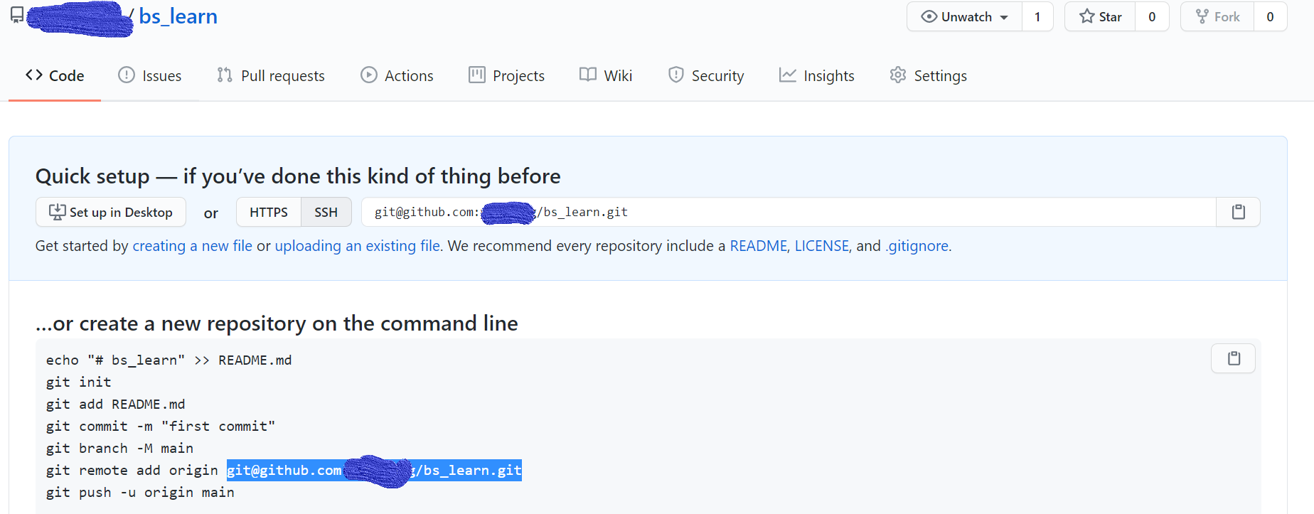Click the Projects board icon
This screenshot has width=1314, height=514.
point(476,75)
